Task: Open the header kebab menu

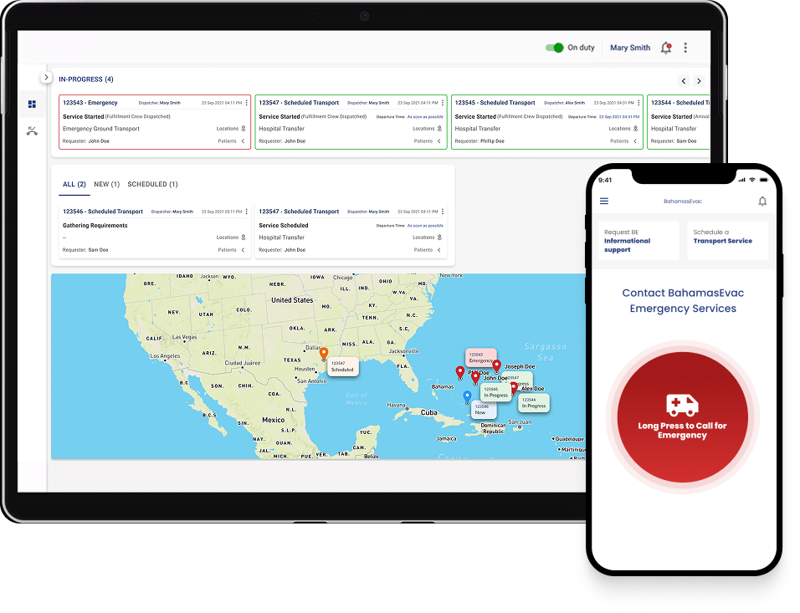Action: point(685,48)
